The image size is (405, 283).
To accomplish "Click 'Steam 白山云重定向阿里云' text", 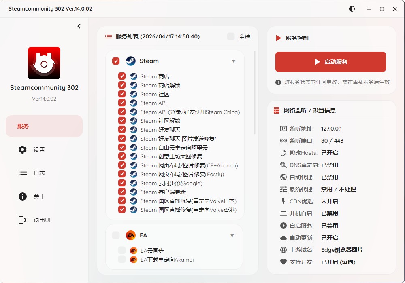I will click(174, 148).
